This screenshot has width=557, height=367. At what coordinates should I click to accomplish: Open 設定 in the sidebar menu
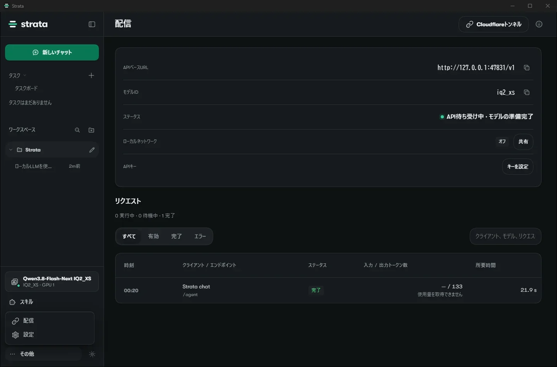point(50,335)
